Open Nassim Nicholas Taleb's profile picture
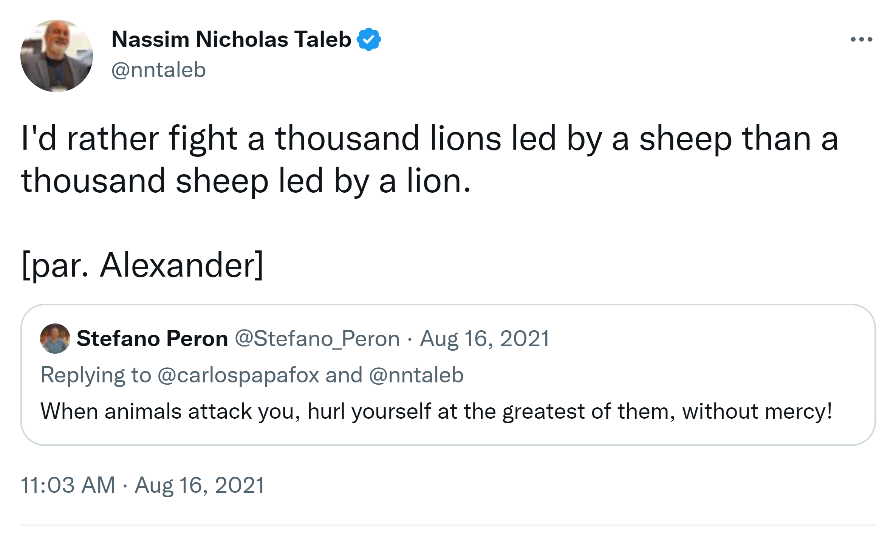 point(57,56)
